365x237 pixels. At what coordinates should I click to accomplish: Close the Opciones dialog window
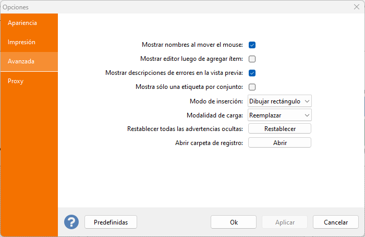click(356, 7)
